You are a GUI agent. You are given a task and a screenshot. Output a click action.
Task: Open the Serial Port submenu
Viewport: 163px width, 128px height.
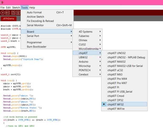pos(47,36)
